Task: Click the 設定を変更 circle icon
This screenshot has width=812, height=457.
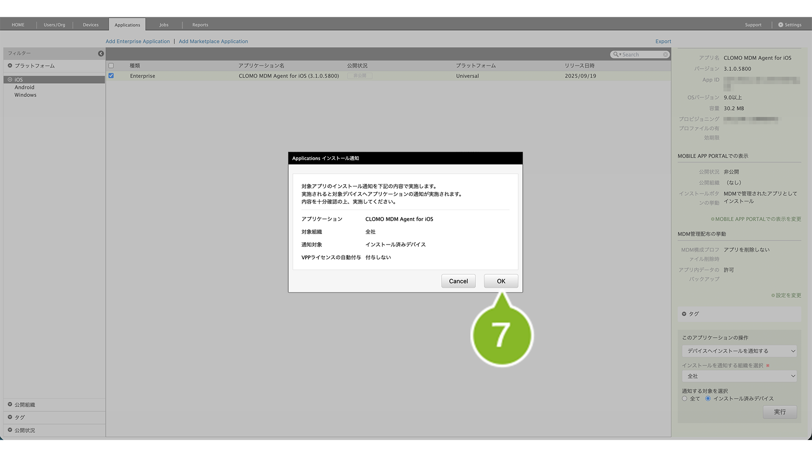Action: [773, 296]
